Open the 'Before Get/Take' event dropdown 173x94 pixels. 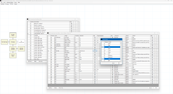(x=64, y=44)
